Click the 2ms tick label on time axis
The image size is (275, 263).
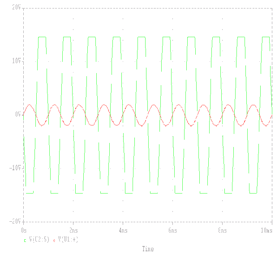tap(74, 230)
